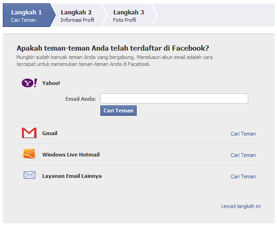Image resolution: width=277 pixels, height=228 pixels.
Task: Click the Apakah teman-teman Anda heading
Action: pyautogui.click(x=113, y=48)
